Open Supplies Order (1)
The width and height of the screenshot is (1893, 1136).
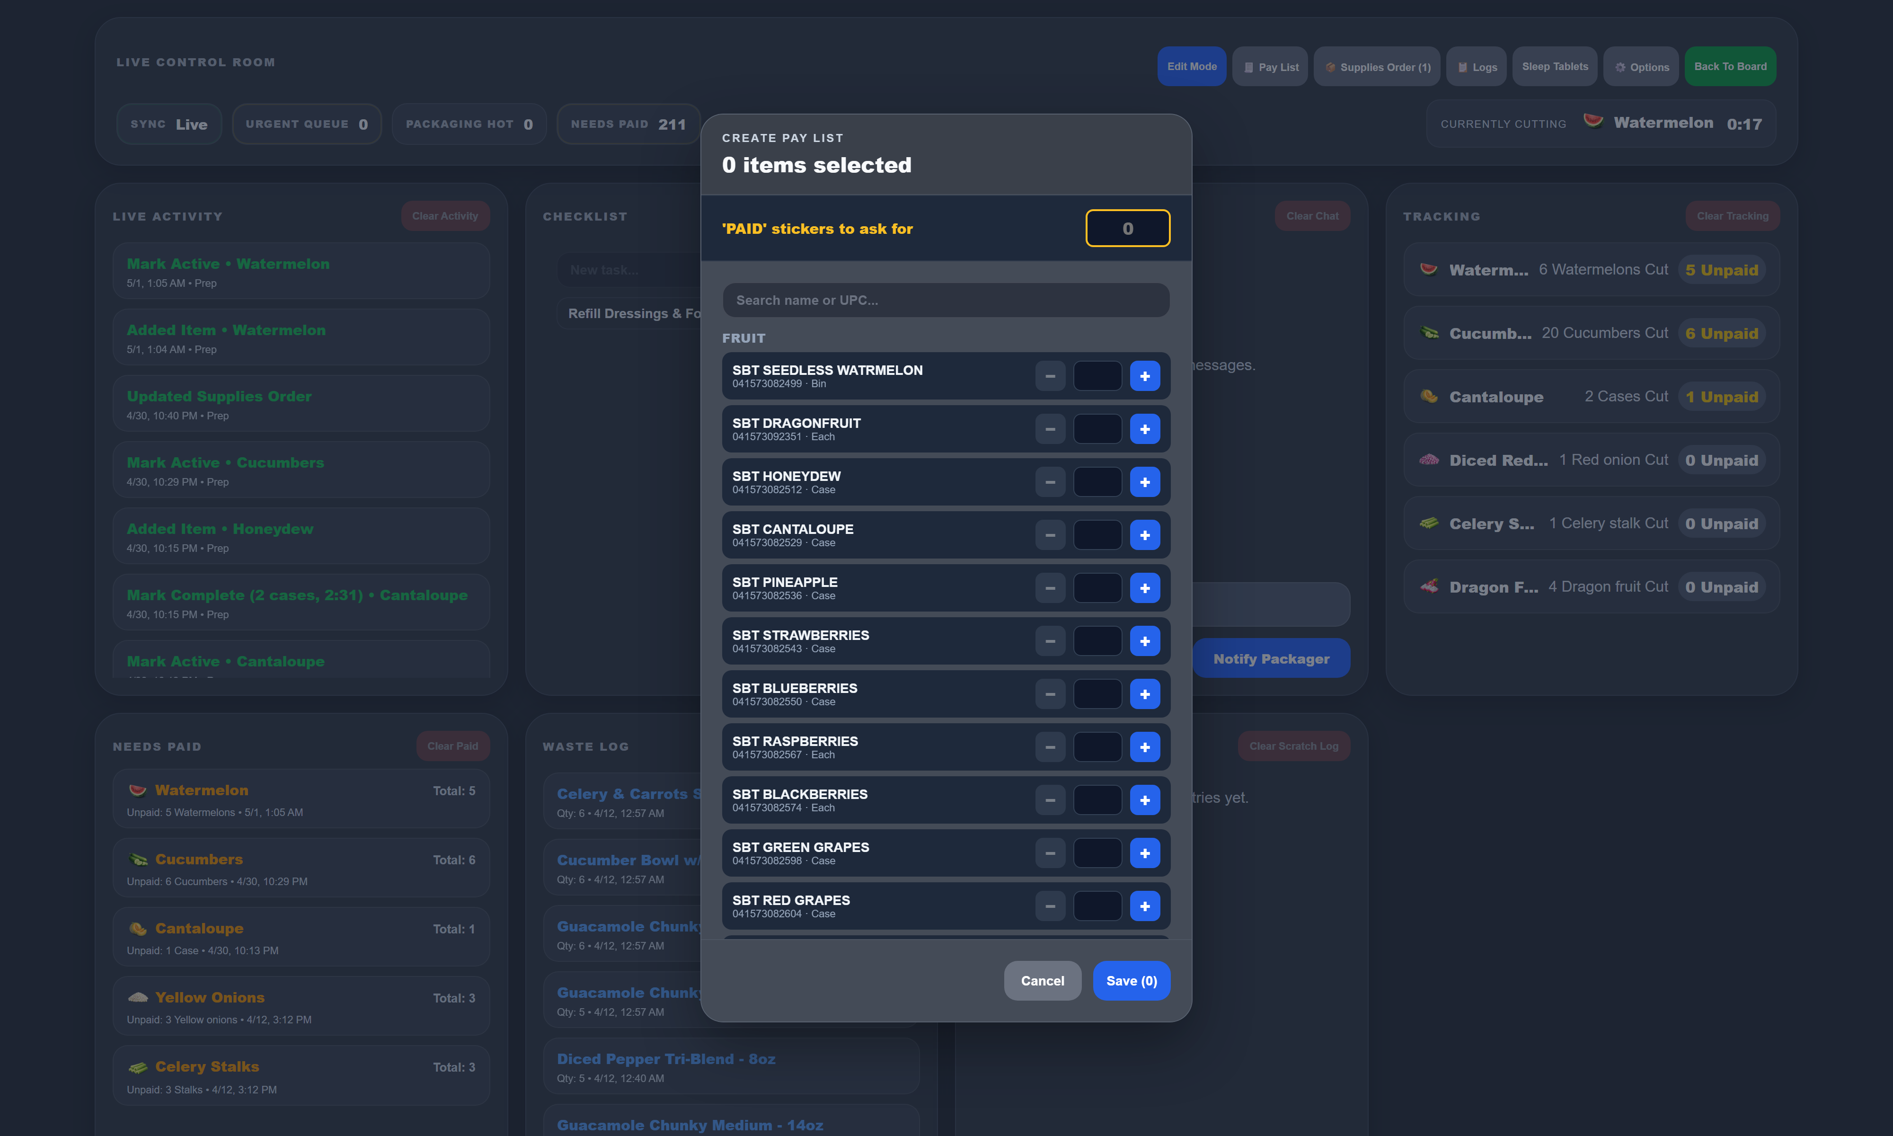coord(1377,67)
